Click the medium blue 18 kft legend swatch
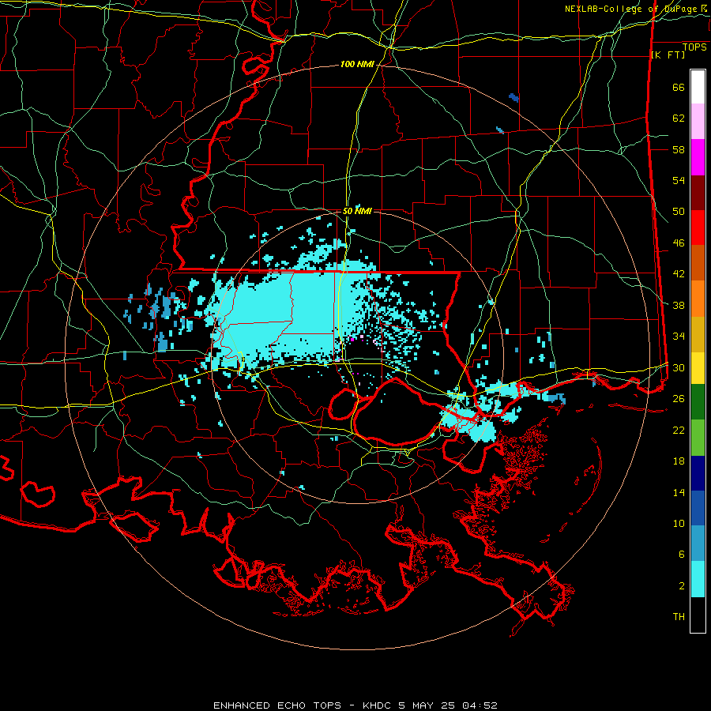The height and width of the screenshot is (711, 711). pos(698,508)
